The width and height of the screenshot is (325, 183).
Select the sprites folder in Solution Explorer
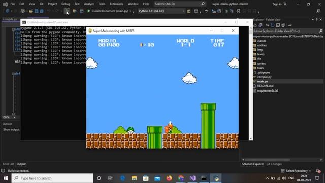tap(262, 64)
